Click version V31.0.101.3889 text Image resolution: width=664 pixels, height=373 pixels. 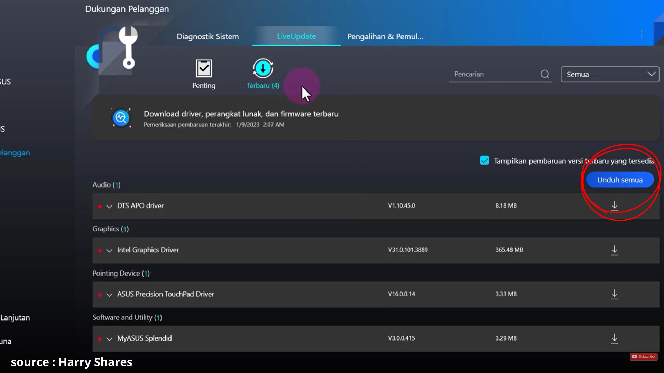pyautogui.click(x=408, y=250)
